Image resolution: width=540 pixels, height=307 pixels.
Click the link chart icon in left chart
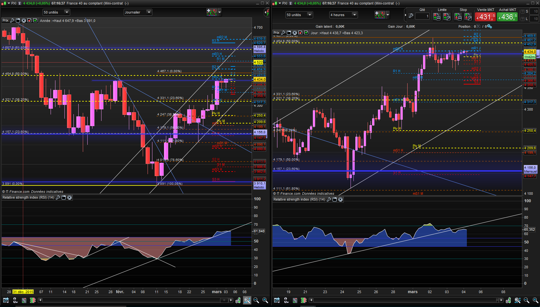tap(15, 300)
